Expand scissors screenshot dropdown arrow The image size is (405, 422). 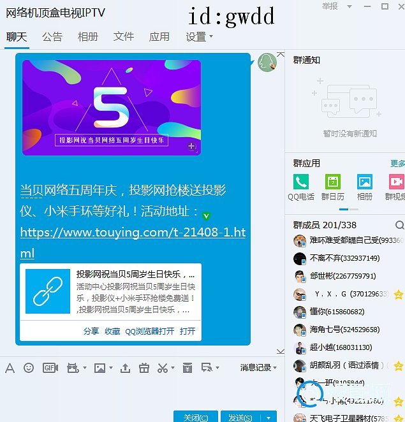point(173,368)
